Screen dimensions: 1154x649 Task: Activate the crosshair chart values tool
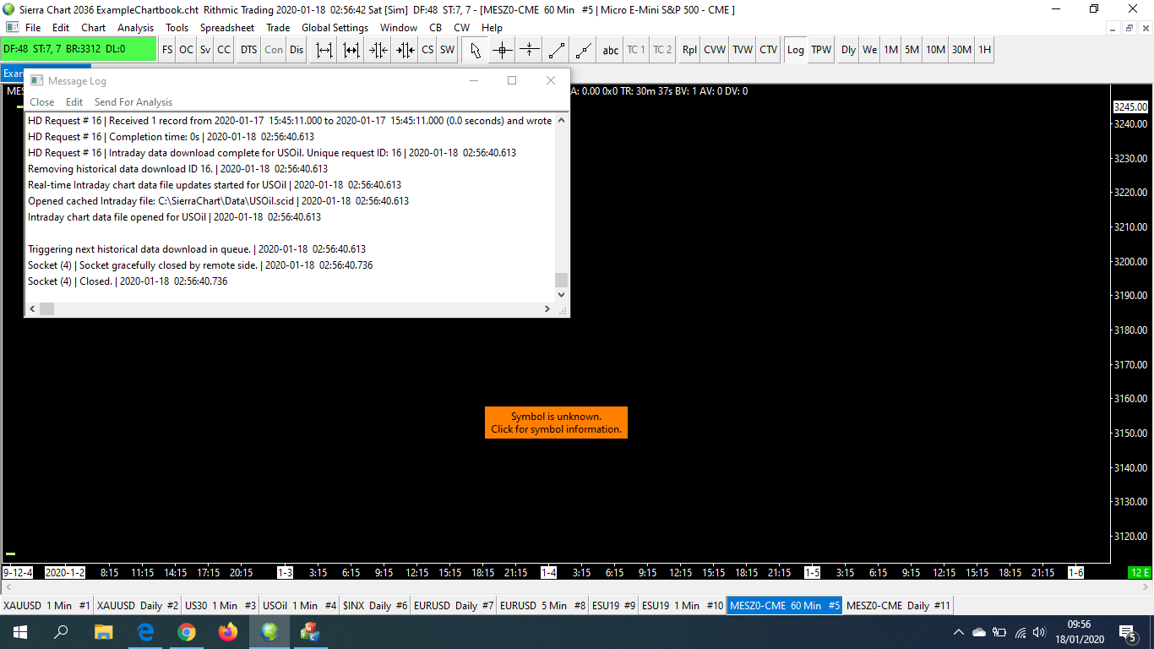tap(503, 50)
